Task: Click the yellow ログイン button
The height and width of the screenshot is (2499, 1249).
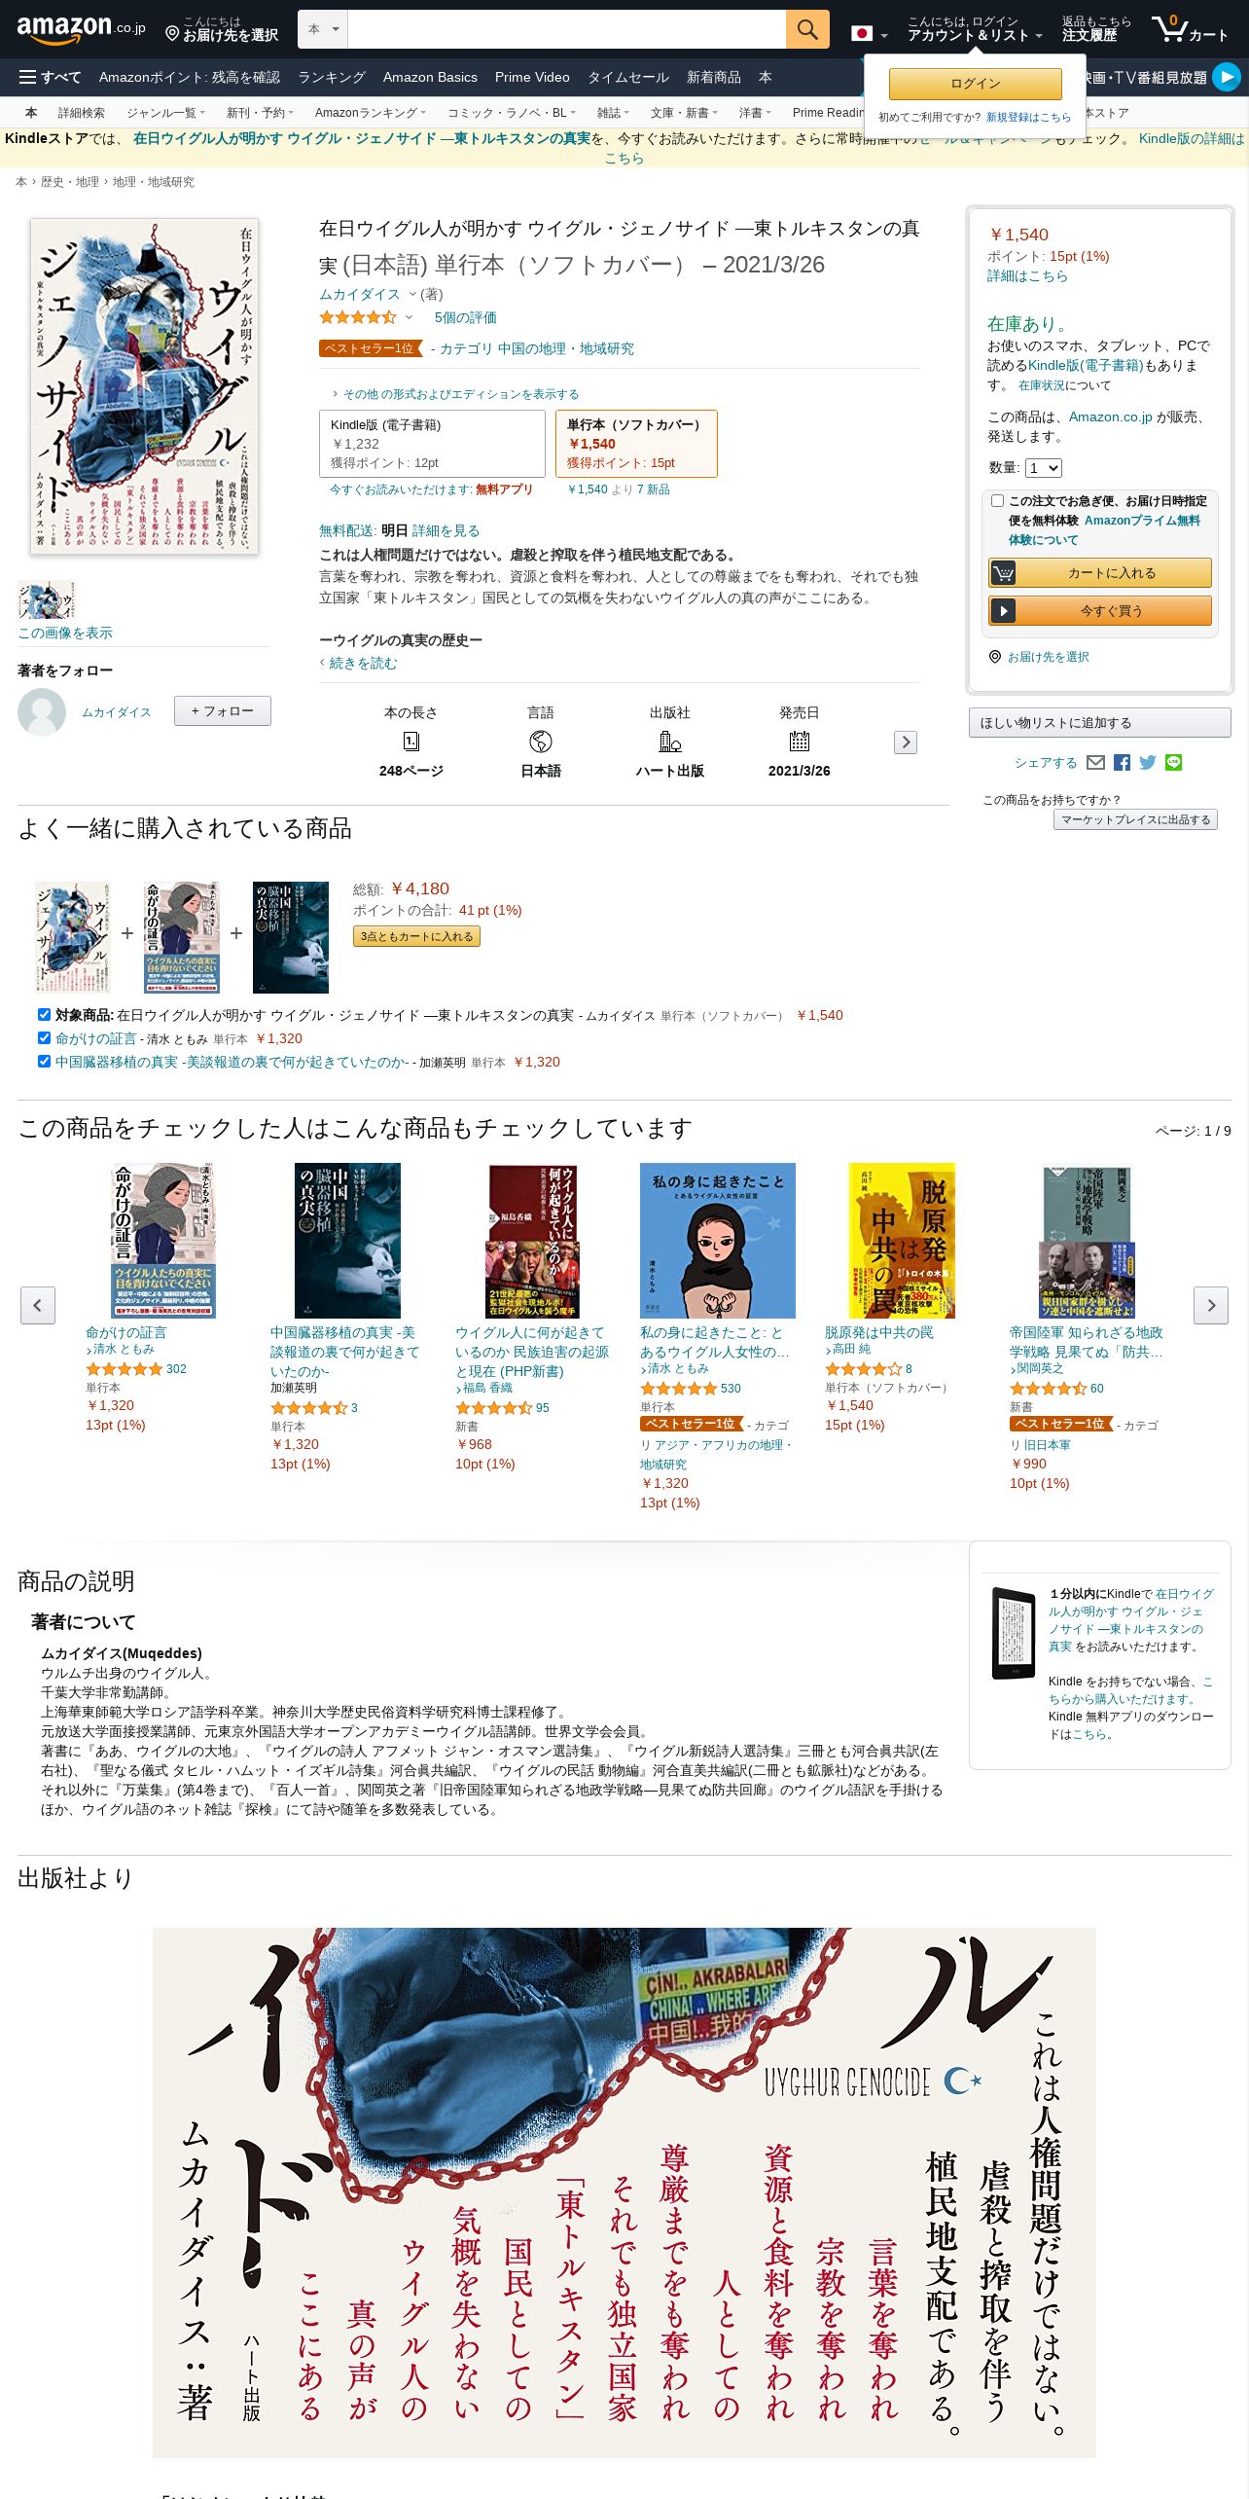Action: pos(975,84)
